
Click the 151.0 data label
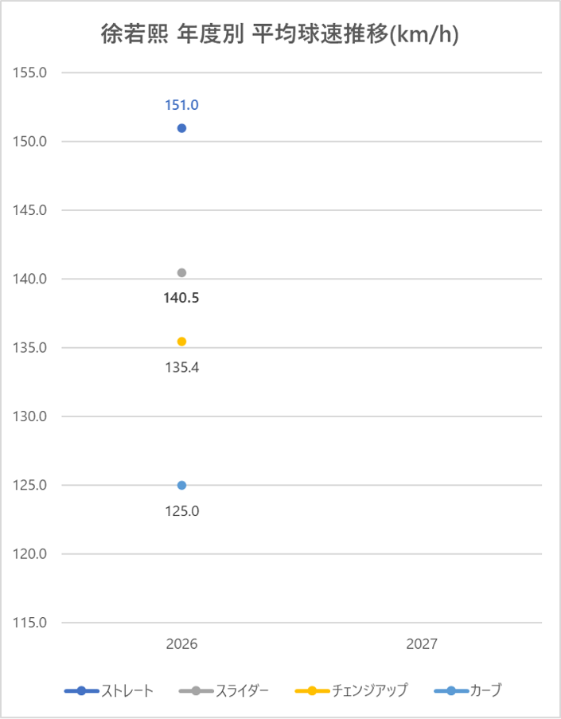[181, 105]
